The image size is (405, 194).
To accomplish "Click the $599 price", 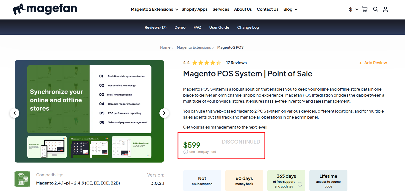I will 192,145.
